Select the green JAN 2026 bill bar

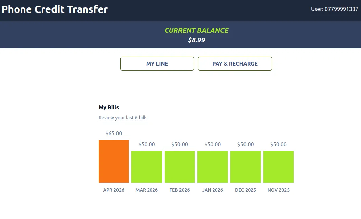coord(212,167)
